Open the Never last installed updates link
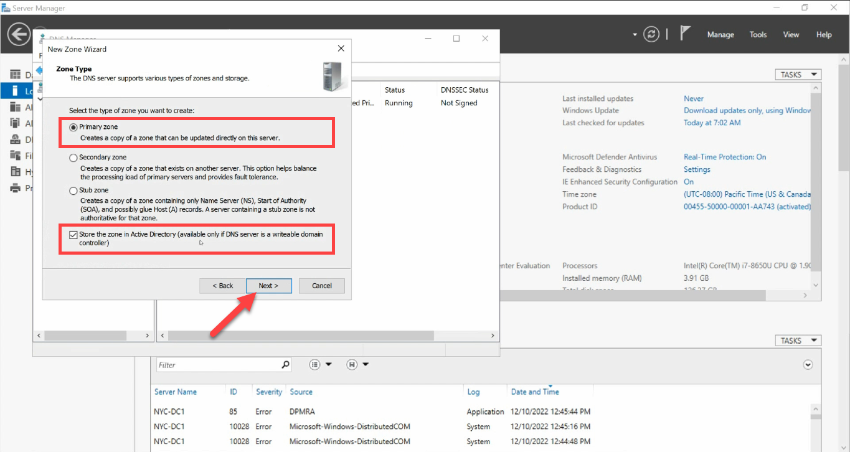Viewport: 850px width, 452px height. [x=694, y=98]
